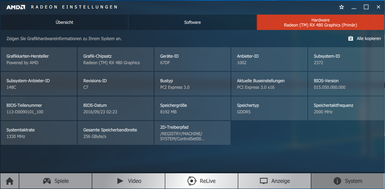
Task: Click the value 256 GByte/s
Action: [x=95, y=136]
